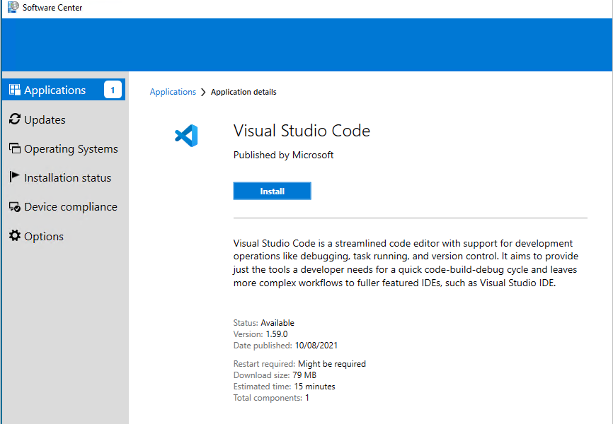This screenshot has width=613, height=424.
Task: Click the Install button for Visual Studio Code
Action: click(x=272, y=190)
